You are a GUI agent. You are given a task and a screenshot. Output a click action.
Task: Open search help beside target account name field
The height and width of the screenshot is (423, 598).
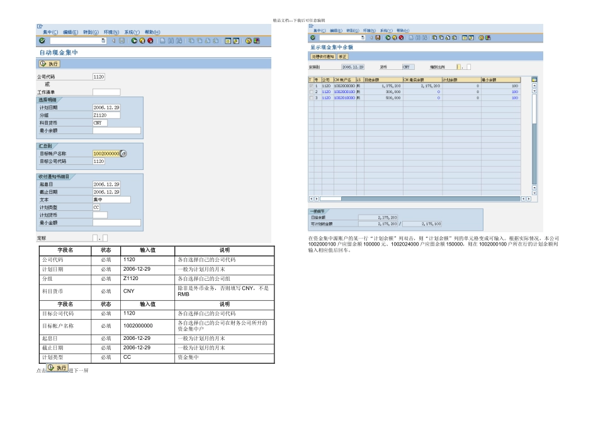(x=123, y=153)
